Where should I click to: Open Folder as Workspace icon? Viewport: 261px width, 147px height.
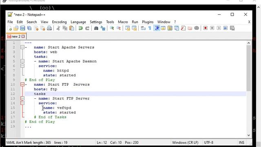(x=190, y=28)
